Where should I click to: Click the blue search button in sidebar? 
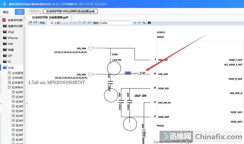pyautogui.click(x=20, y=12)
